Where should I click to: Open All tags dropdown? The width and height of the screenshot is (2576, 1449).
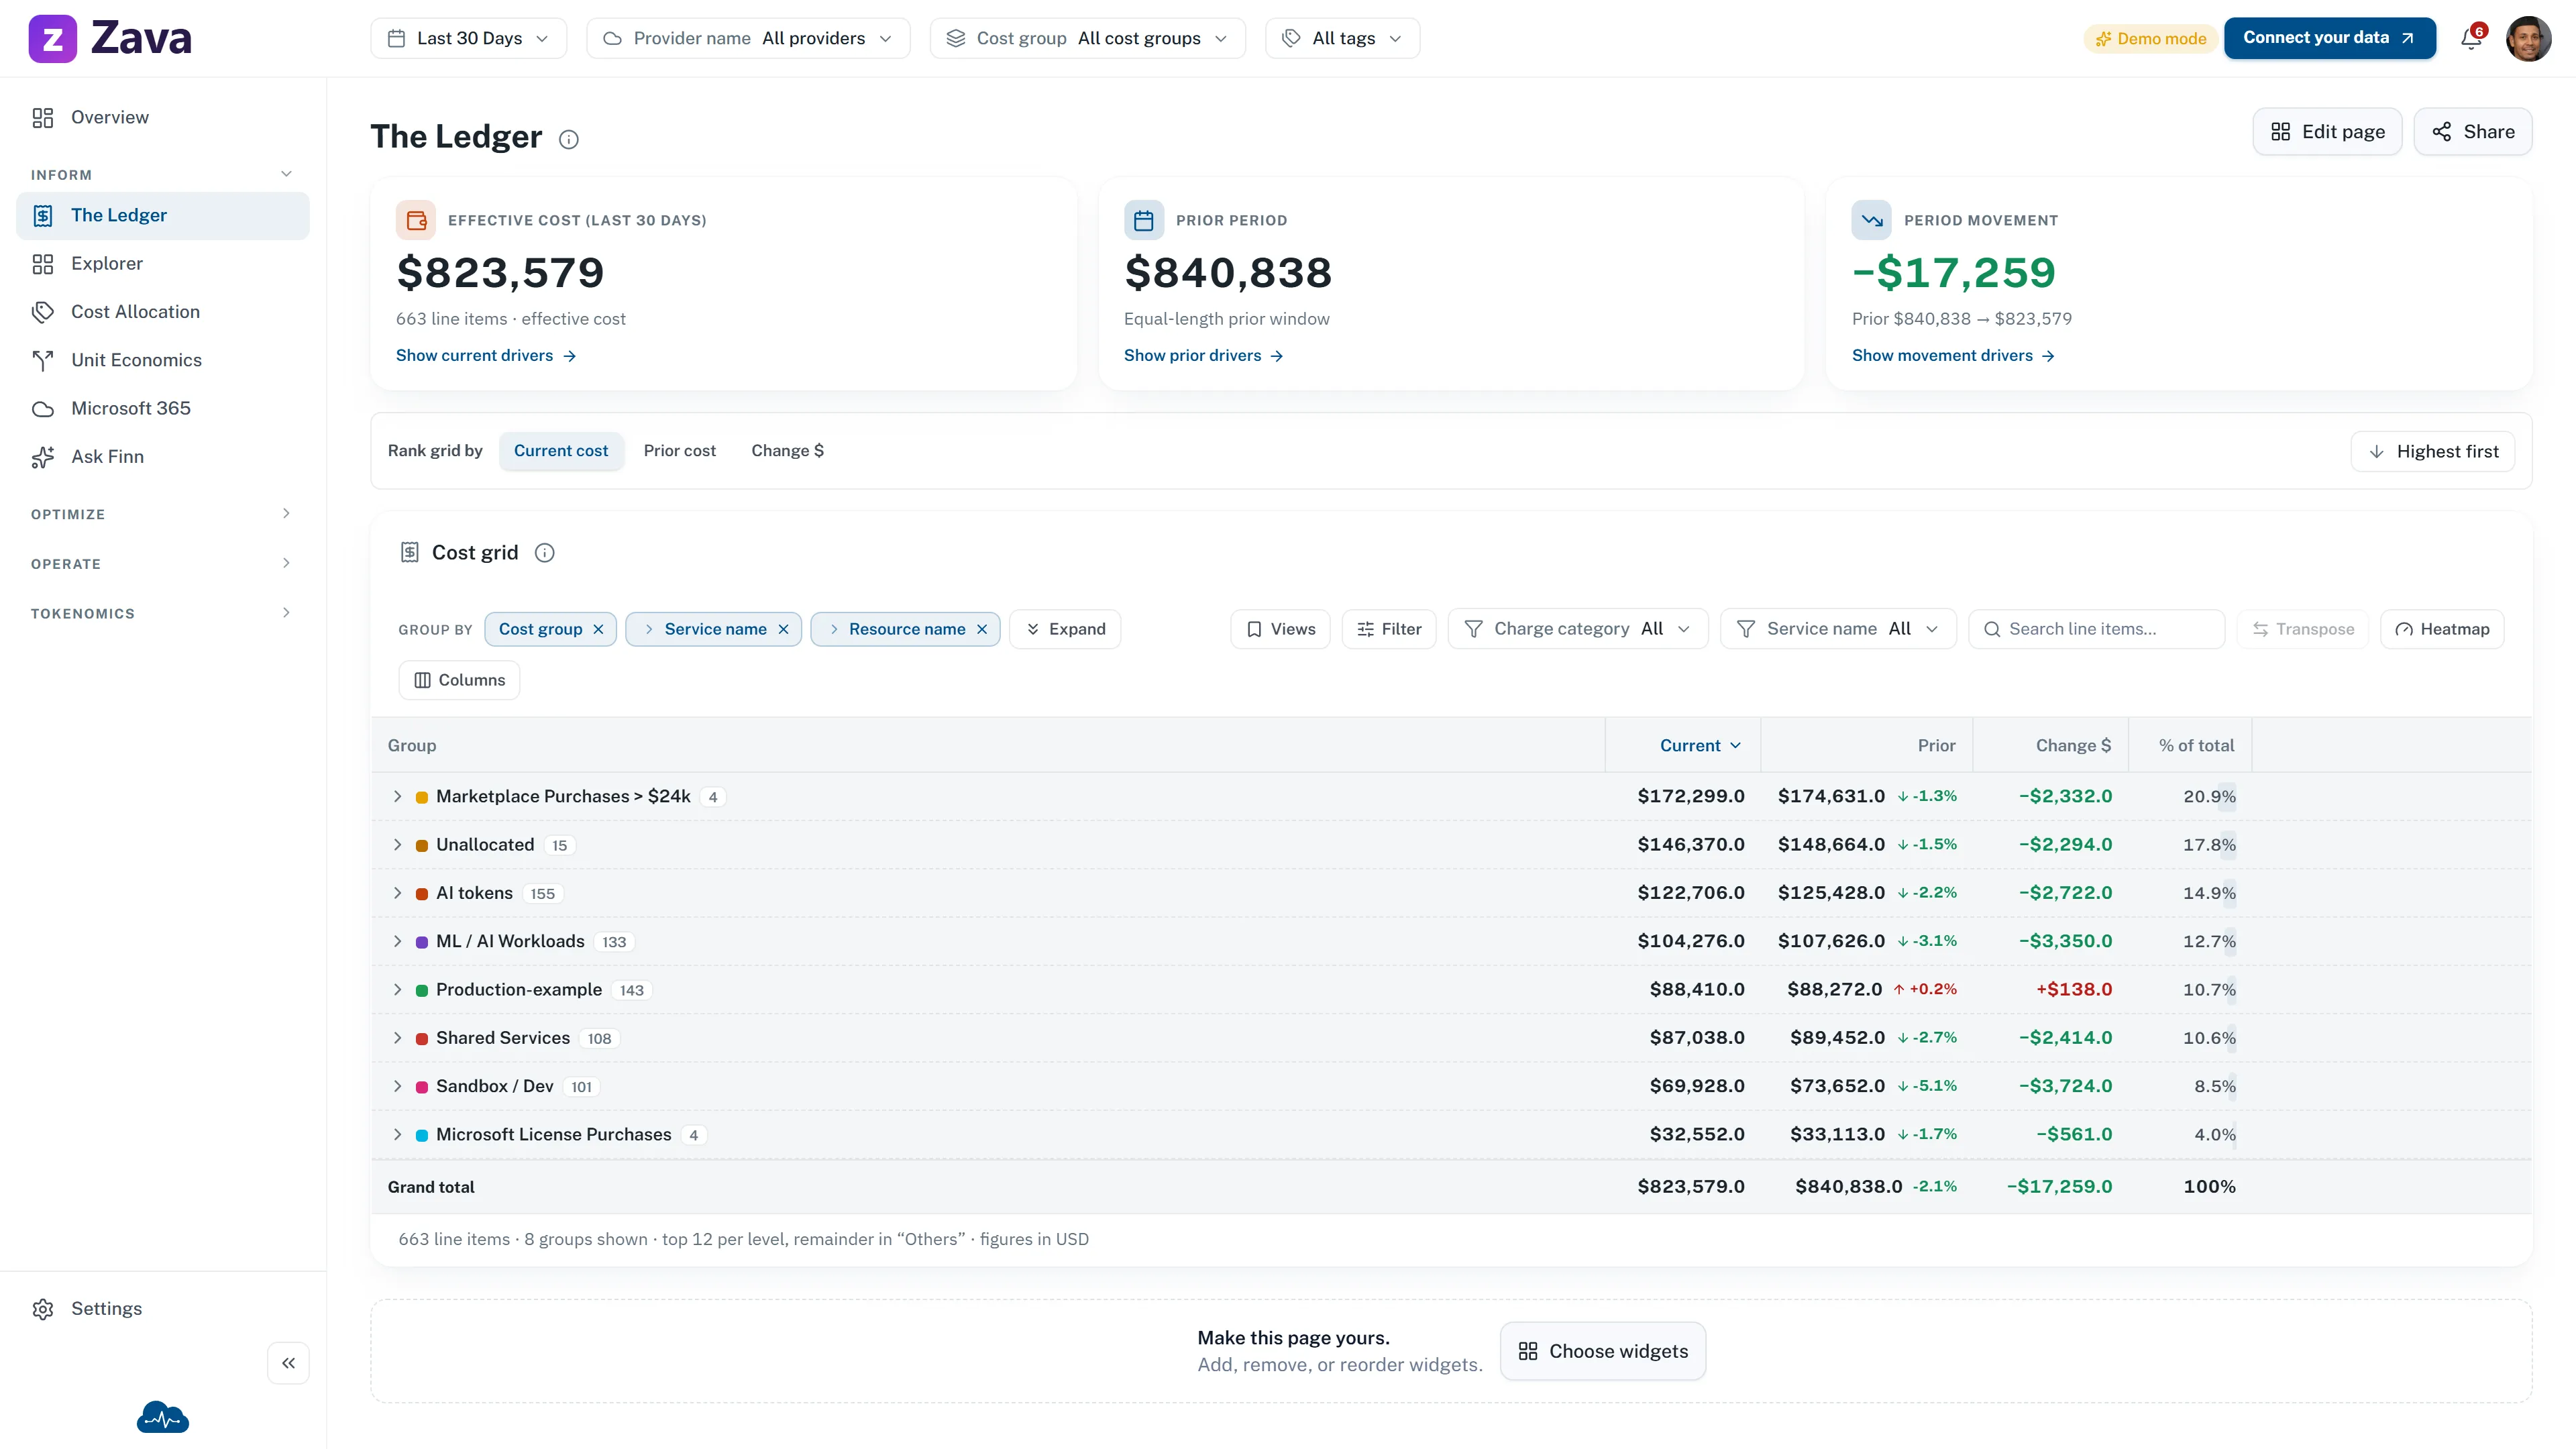point(1342,38)
